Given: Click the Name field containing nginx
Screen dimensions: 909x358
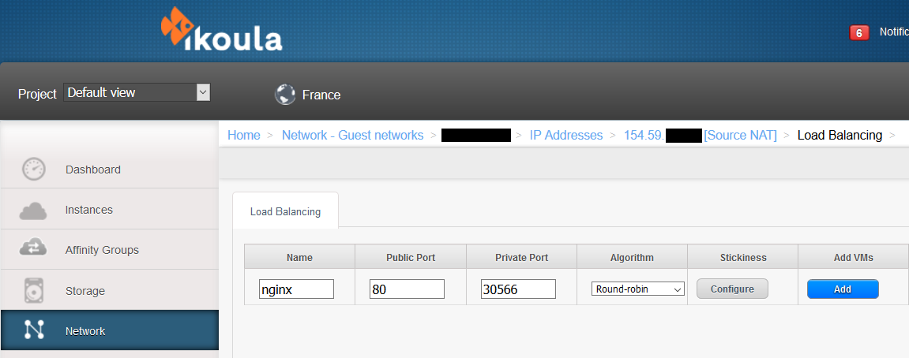Looking at the screenshot, I should pyautogui.click(x=296, y=289).
